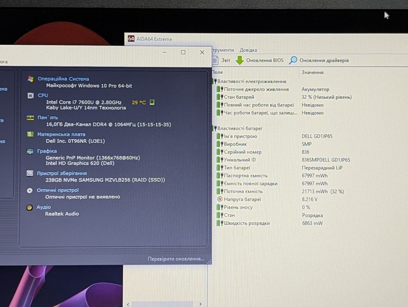Screen dimensions: 408x307
Task: Select the Властивості електроживлення group row
Action: click(x=251, y=81)
